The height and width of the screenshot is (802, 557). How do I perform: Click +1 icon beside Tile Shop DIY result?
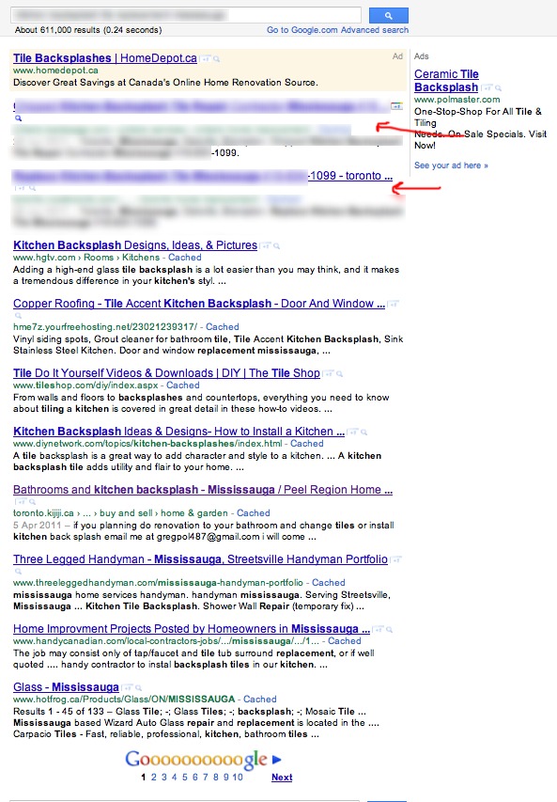pos(328,373)
